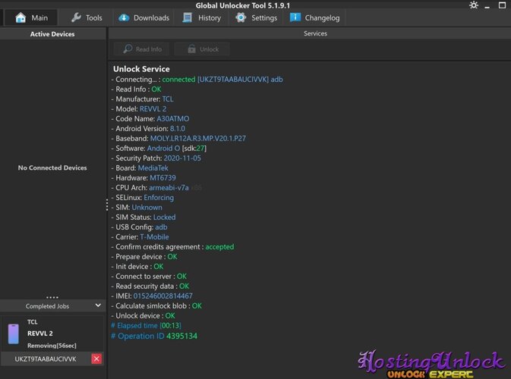Go to the History tab
This screenshot has width=511, height=379.
click(201, 17)
